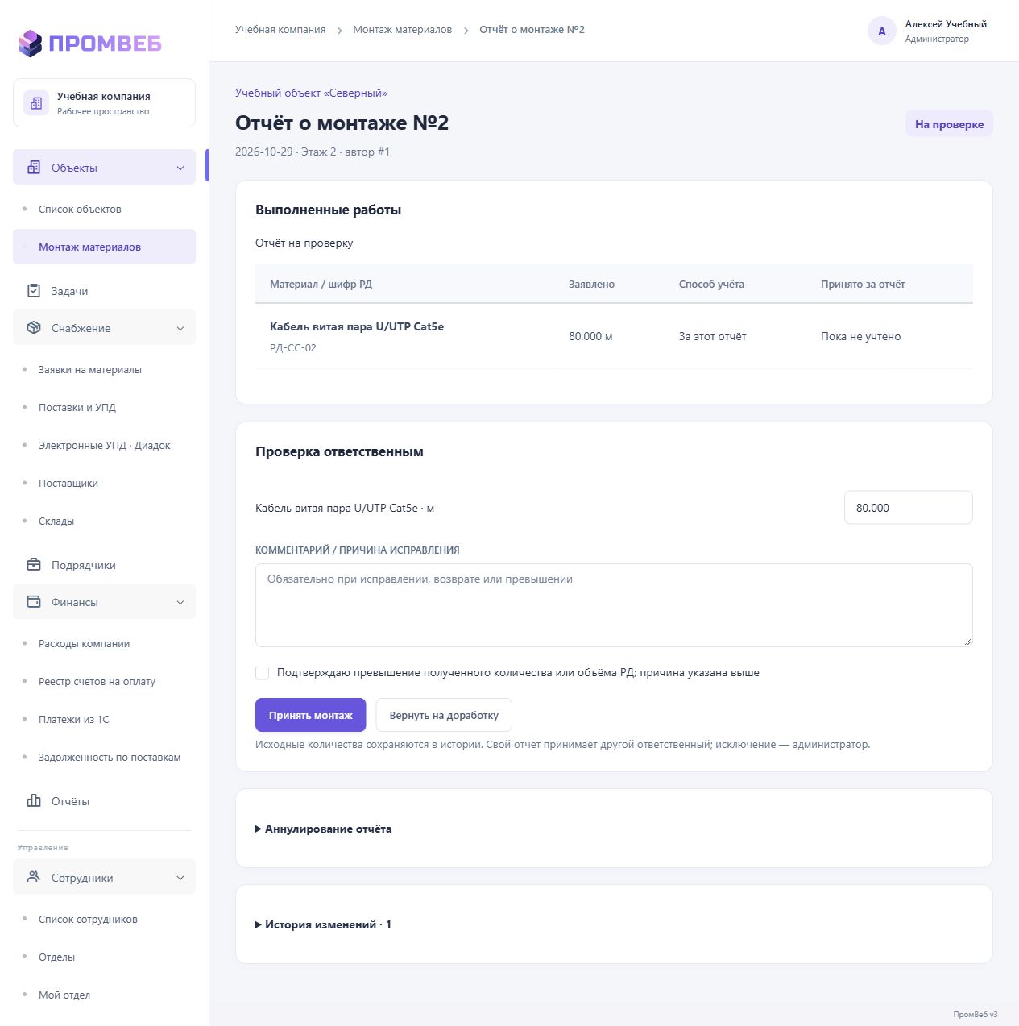Open Монтаж материалов in the sidebar
This screenshot has width=1019, height=1026.
pyautogui.click(x=104, y=247)
